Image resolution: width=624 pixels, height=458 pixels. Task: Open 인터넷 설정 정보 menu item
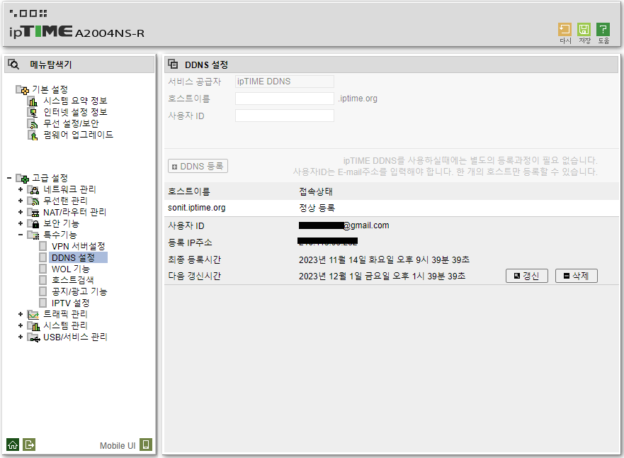(75, 112)
